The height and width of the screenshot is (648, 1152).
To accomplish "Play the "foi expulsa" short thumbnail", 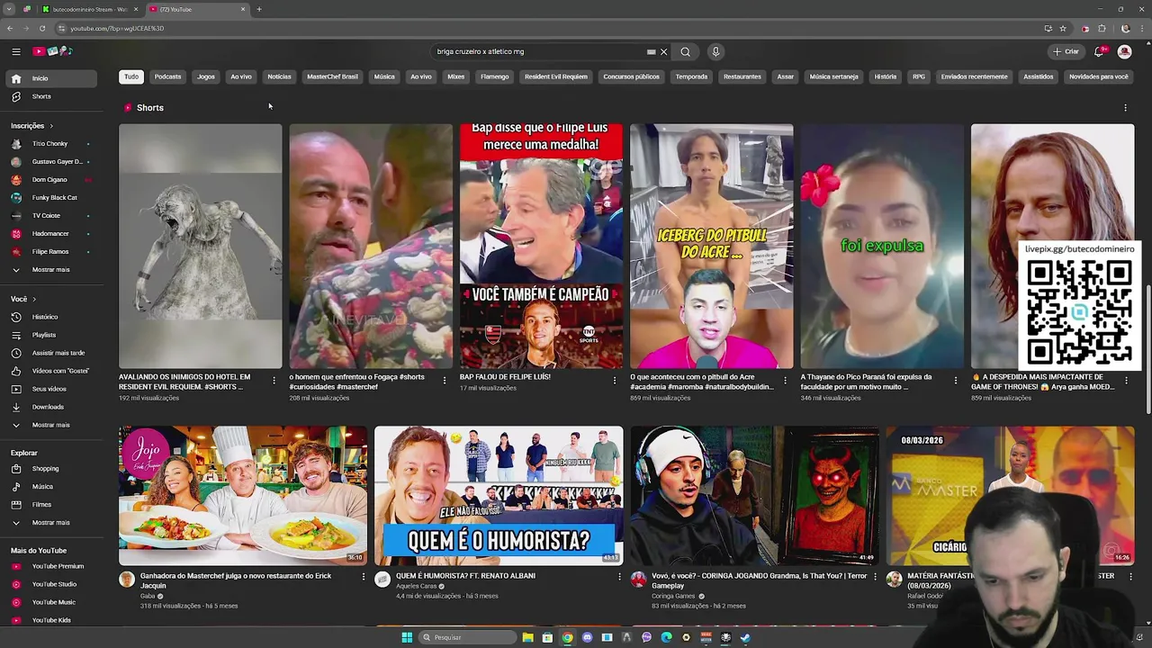I will click(x=882, y=246).
